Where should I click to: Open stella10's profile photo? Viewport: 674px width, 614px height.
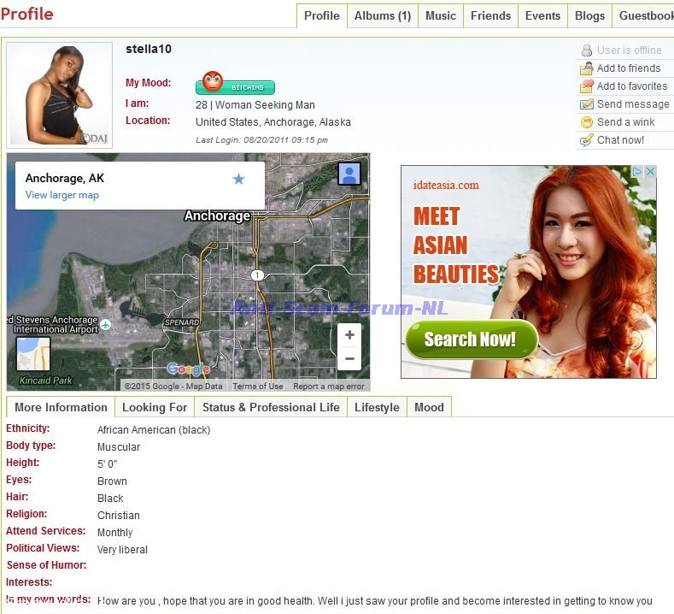[60, 94]
